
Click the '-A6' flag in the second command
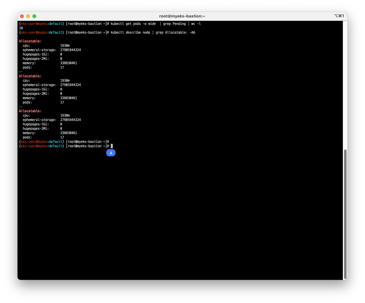[x=192, y=32]
